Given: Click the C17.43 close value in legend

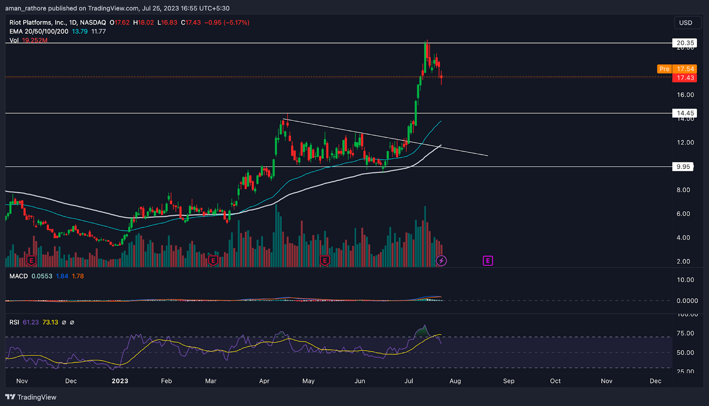Looking at the screenshot, I should (x=191, y=22).
